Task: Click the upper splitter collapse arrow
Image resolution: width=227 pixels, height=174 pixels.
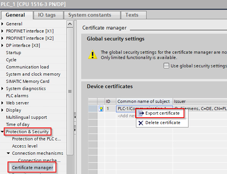Action: [x=75, y=117]
